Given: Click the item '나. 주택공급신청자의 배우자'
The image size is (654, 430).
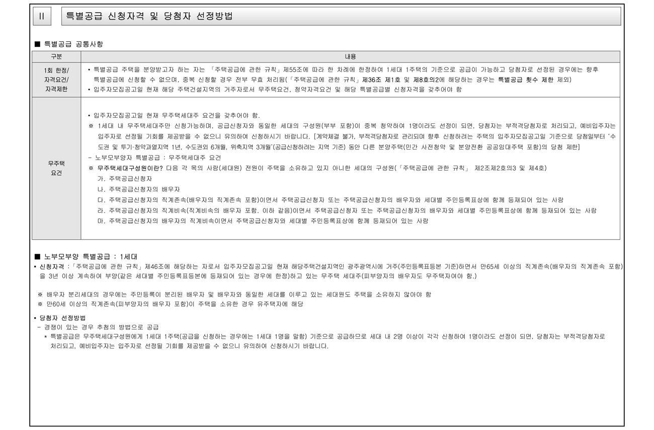Looking at the screenshot, I should point(139,189).
